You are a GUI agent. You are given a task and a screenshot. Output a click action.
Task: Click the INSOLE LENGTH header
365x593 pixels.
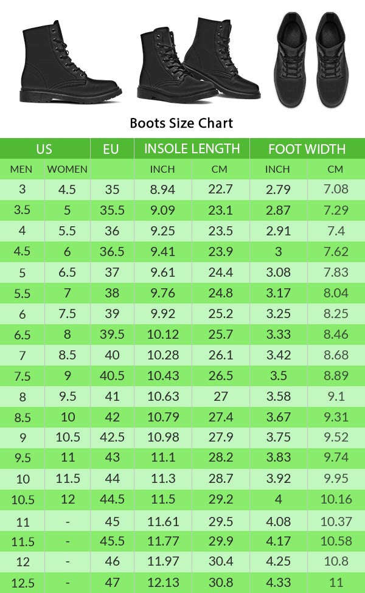pos(192,148)
